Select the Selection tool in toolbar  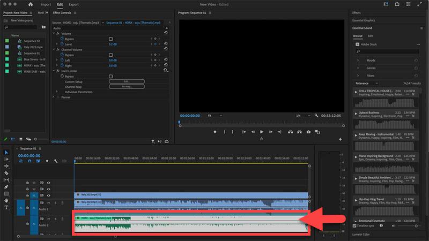(x=6, y=153)
